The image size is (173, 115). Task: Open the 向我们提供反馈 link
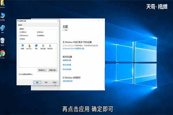click(67, 81)
